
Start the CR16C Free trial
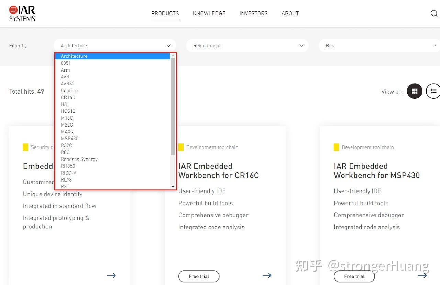click(x=199, y=276)
